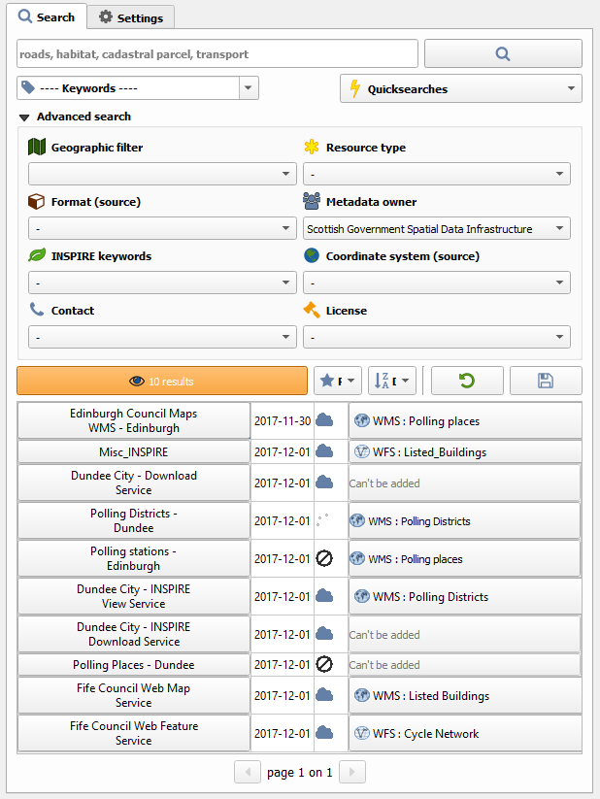The width and height of the screenshot is (600, 799).
Task: Open Polling stations - Edinburgh result
Action: pyautogui.click(x=134, y=558)
